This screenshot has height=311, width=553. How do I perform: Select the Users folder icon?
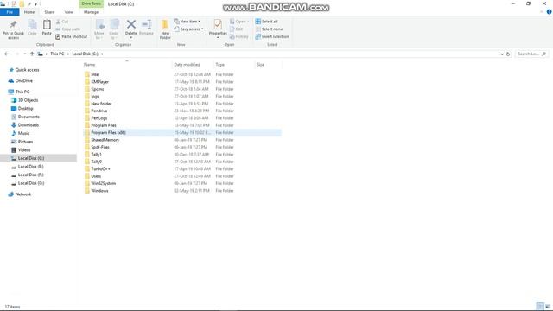87,176
